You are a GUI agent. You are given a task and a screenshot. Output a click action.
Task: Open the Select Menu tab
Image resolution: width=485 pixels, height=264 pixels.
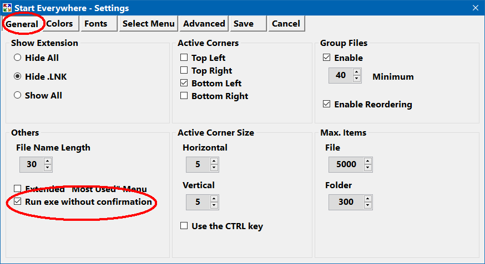coord(148,23)
